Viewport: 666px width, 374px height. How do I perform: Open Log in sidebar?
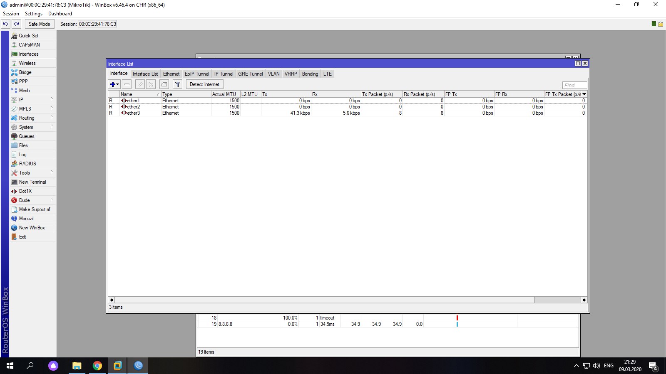33,155
